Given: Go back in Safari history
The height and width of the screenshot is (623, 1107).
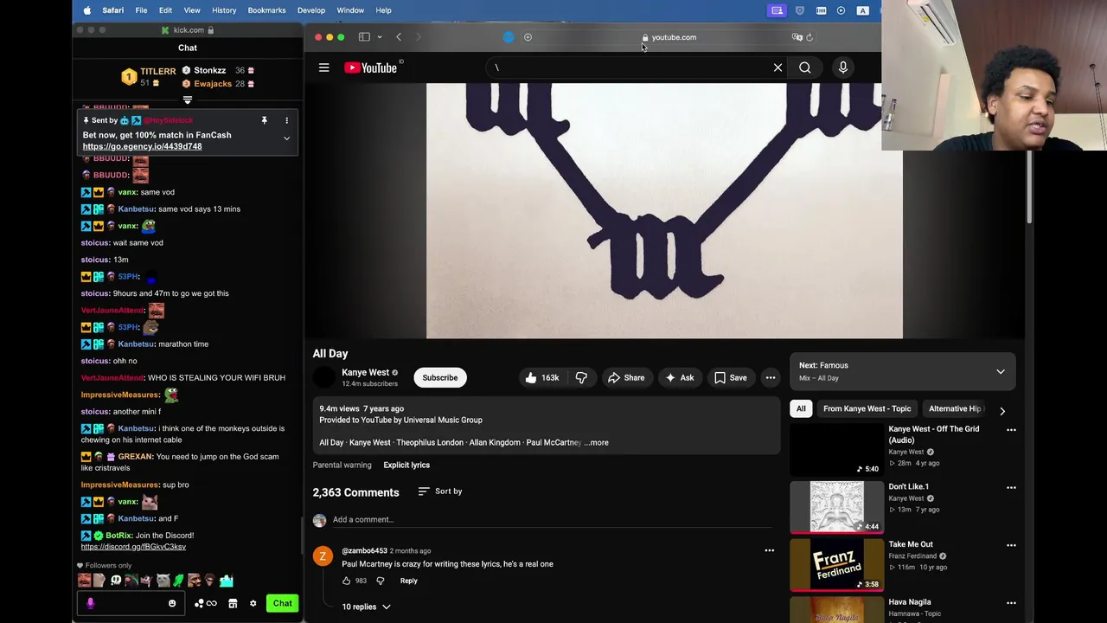Looking at the screenshot, I should click(x=399, y=37).
